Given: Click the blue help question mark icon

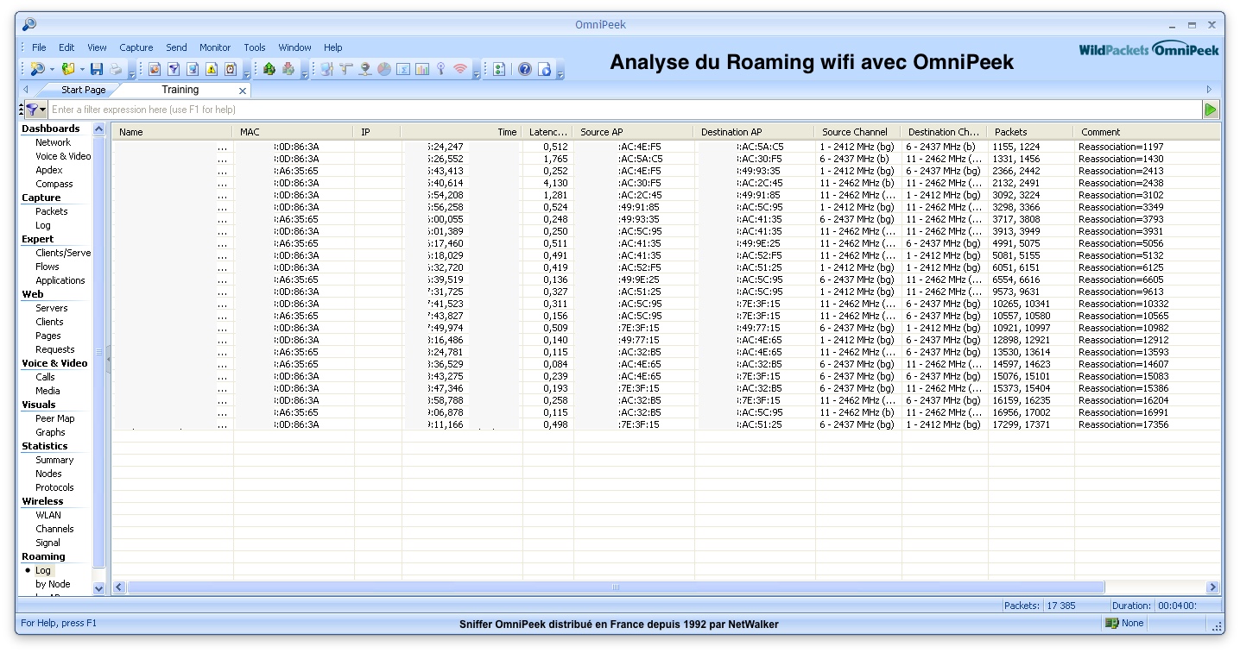Looking at the screenshot, I should 524,69.
